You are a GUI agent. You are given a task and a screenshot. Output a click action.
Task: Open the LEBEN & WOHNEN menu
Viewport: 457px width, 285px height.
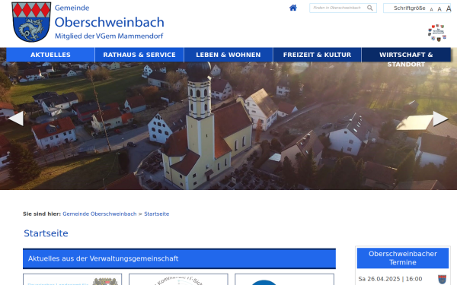(228, 55)
